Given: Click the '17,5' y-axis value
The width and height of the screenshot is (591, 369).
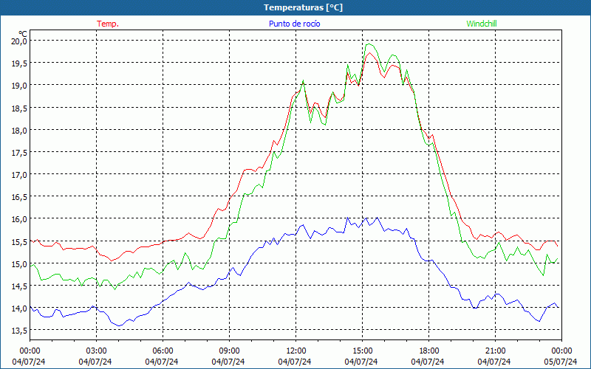Looking at the screenshot, I should [19, 153].
